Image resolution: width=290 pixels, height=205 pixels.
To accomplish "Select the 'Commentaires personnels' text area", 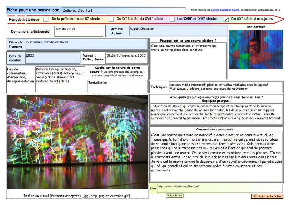I will point(216,156).
